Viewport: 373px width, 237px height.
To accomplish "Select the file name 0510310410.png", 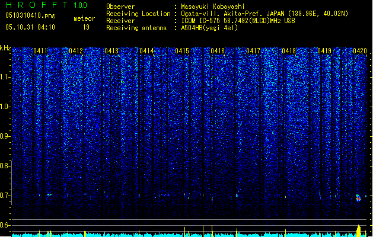I will pyautogui.click(x=30, y=15).
